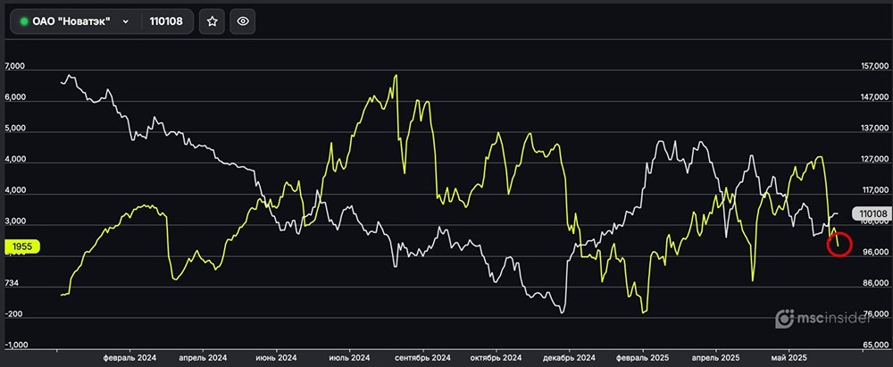This screenshot has width=893, height=367.
Task: Click the 76,000 right axis value
Action: (877, 314)
